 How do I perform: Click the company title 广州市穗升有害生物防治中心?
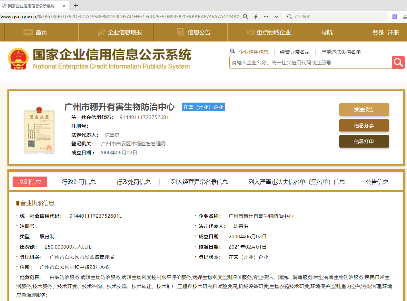[120, 107]
